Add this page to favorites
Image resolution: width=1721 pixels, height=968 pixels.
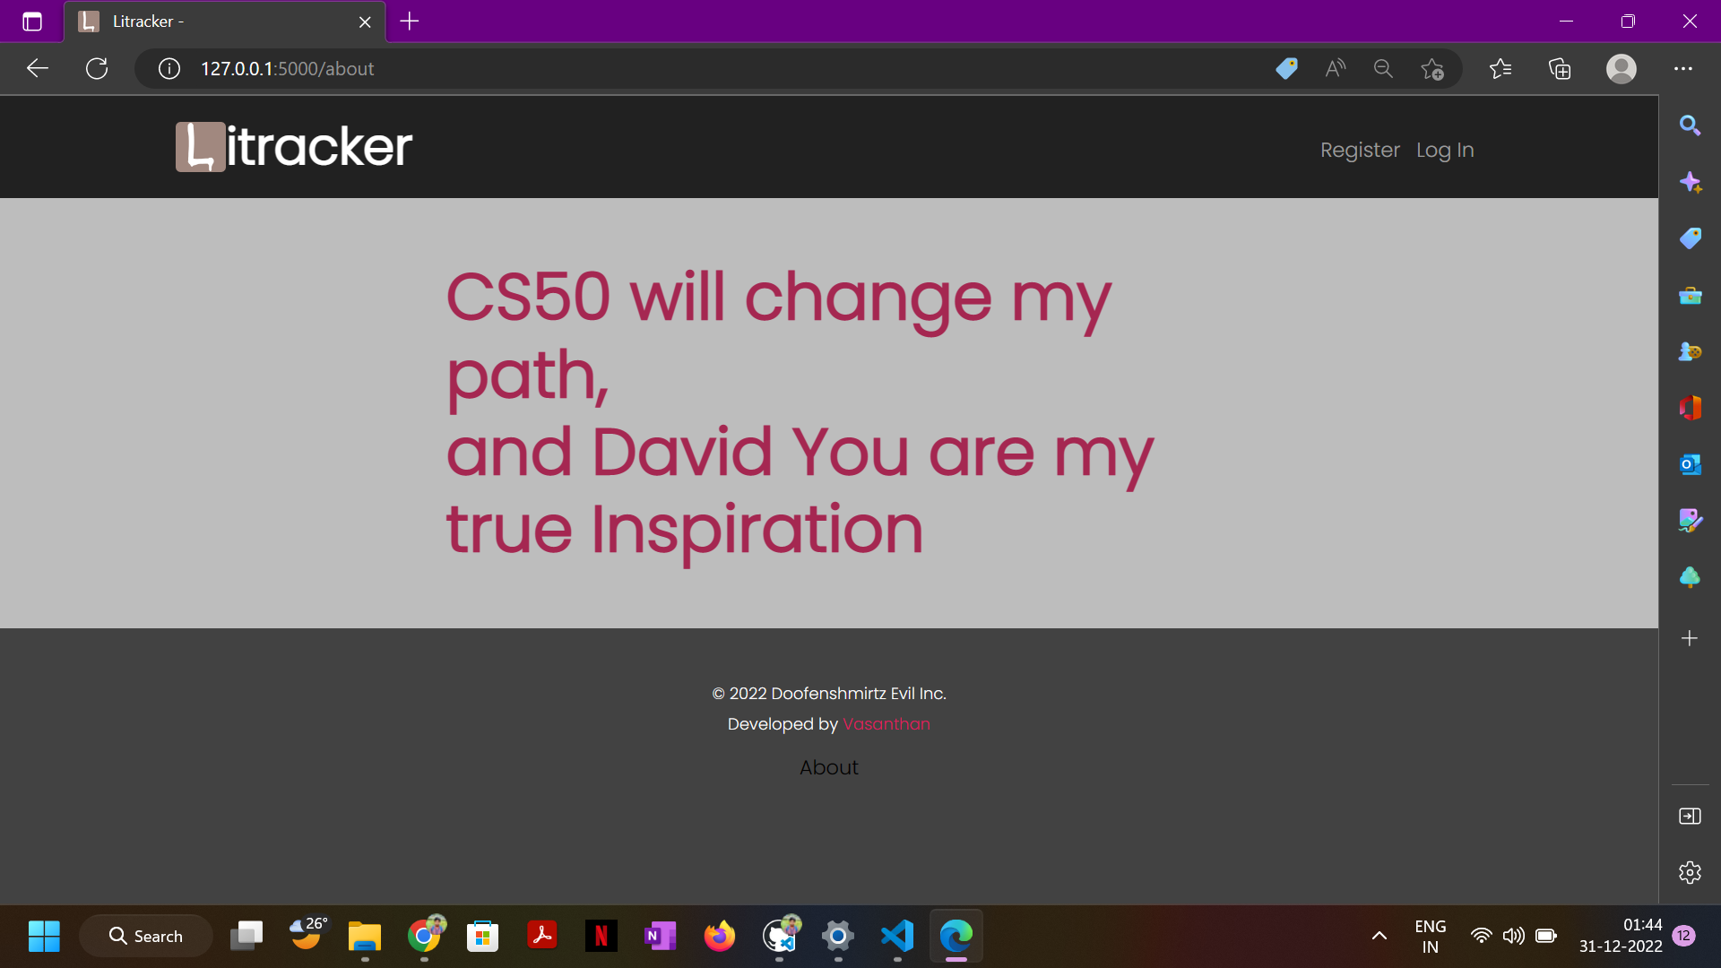click(x=1431, y=68)
